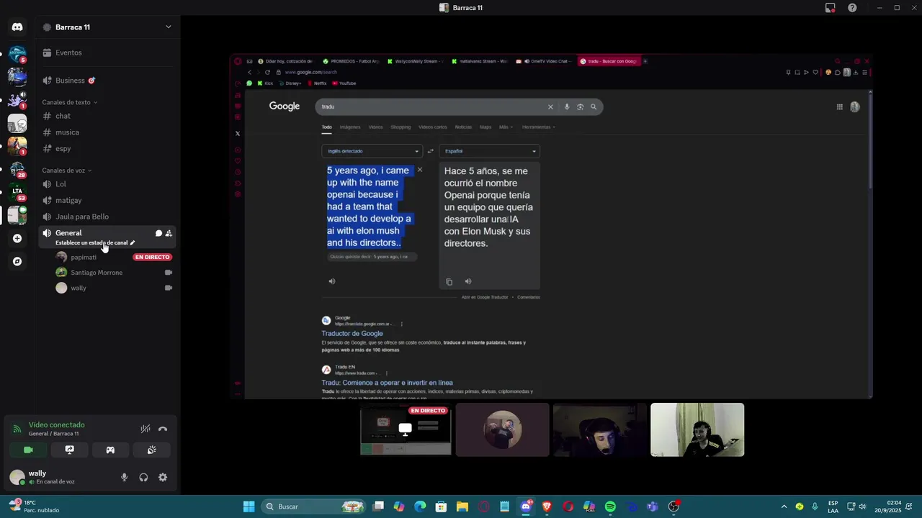The image size is (922, 518).
Task: Start an activity with the game controller button
Action: click(x=110, y=450)
